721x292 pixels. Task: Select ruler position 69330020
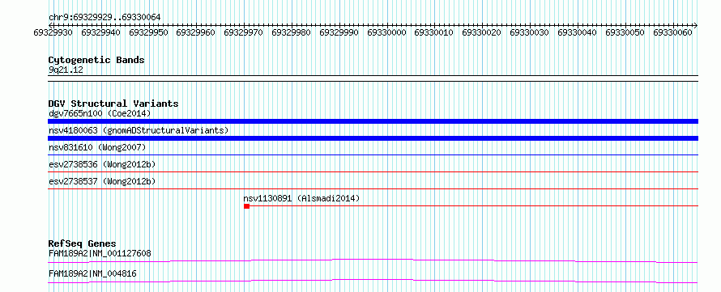[482, 32]
